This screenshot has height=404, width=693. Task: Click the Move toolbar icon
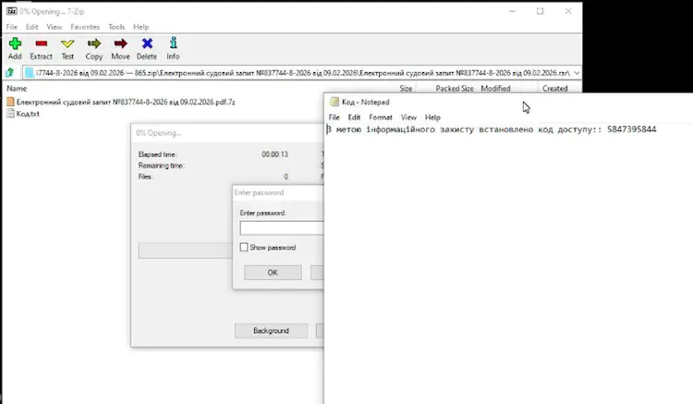click(x=120, y=48)
